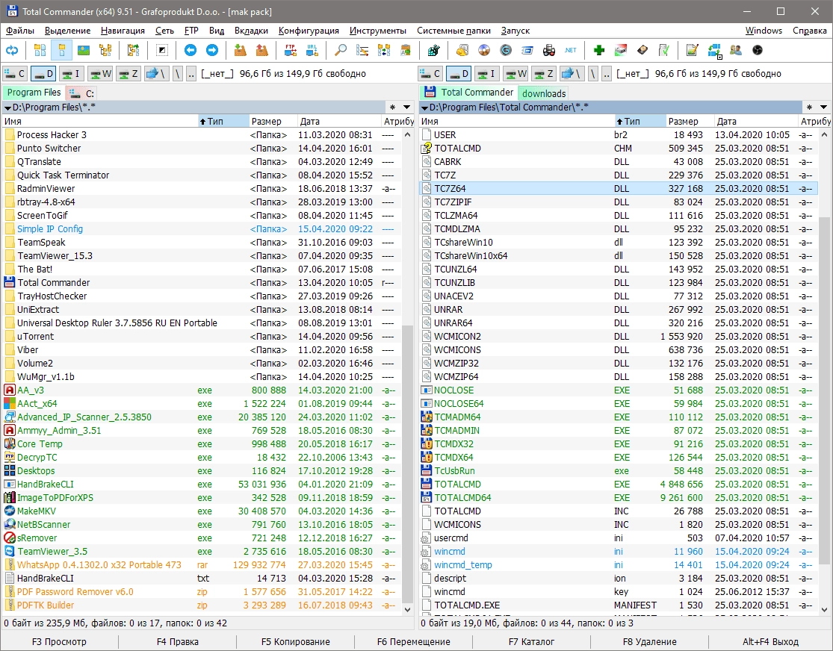Open the Файлы menu
Image resolution: width=833 pixels, height=651 pixels.
click(20, 31)
